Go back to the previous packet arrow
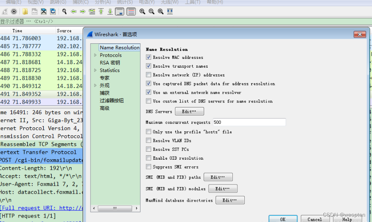Image resolution: width=372 pixels, height=222 pixels. (x=73, y=11)
